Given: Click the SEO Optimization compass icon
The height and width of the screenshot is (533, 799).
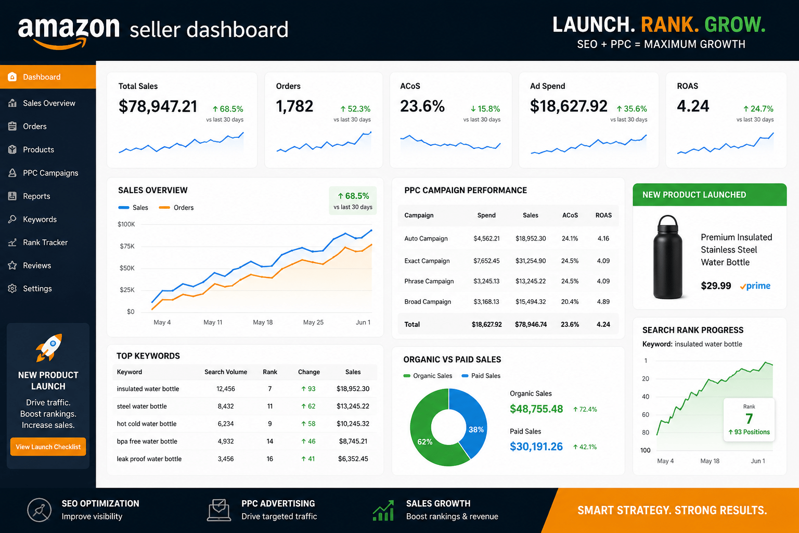Looking at the screenshot, I should 40,510.
